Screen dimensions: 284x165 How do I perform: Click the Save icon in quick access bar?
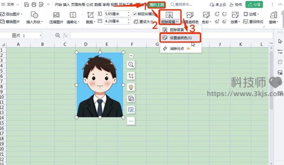[26, 5]
